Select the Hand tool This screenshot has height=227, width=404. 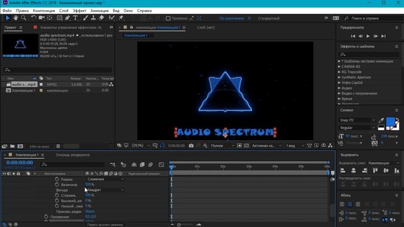coord(16,18)
